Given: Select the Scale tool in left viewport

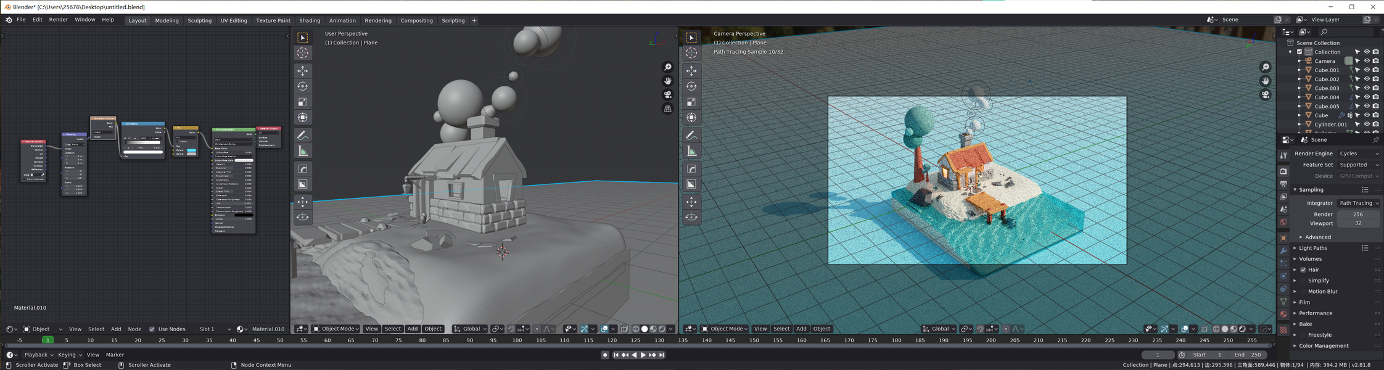Looking at the screenshot, I should point(302,102).
